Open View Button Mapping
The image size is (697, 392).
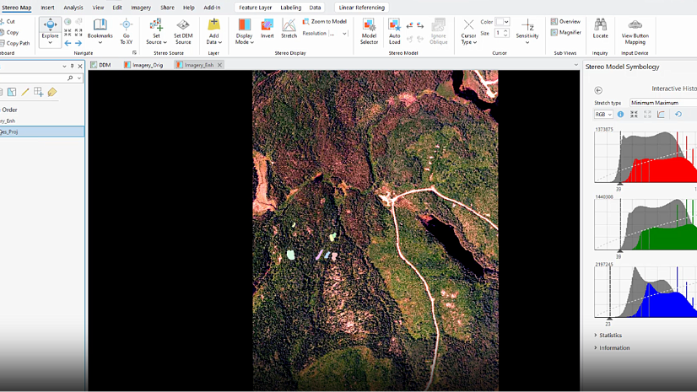(635, 31)
